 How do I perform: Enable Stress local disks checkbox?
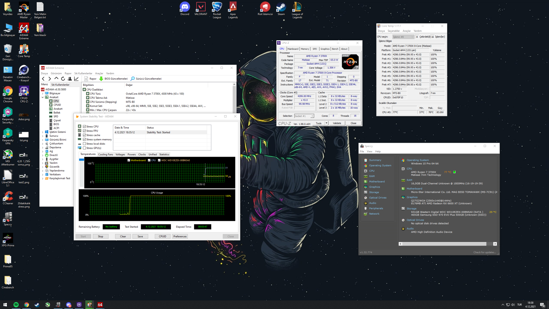[85, 144]
